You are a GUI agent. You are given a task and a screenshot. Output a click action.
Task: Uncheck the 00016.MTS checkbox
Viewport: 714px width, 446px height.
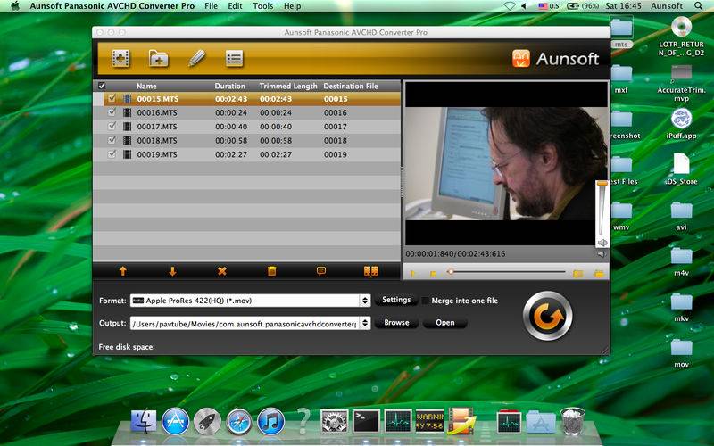(112, 112)
